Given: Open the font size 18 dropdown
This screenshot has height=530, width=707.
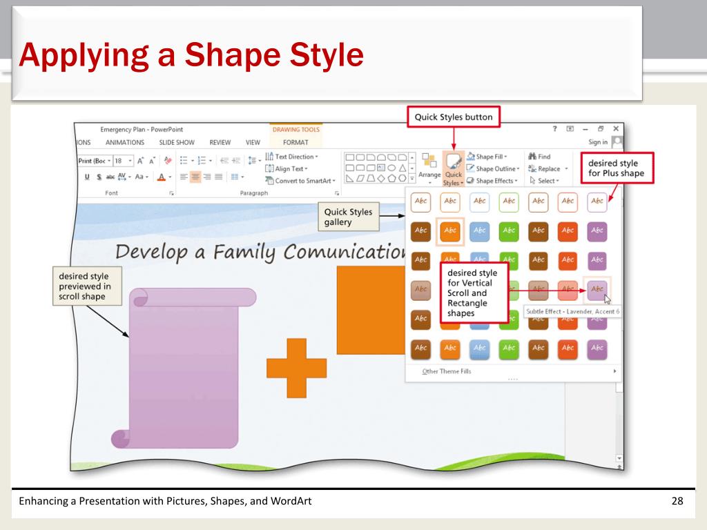Looking at the screenshot, I should coord(130,161).
